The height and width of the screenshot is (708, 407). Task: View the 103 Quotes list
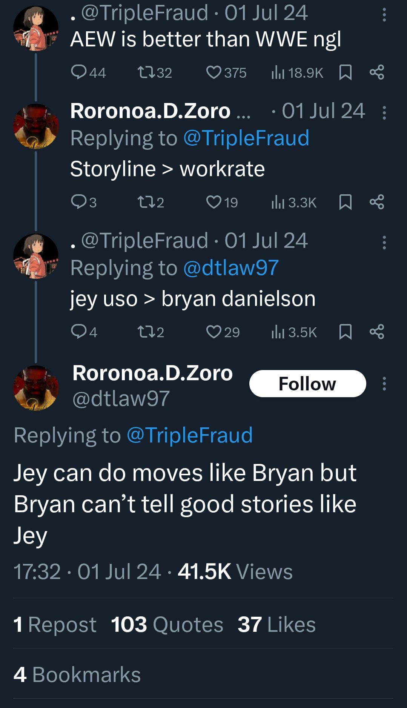tap(167, 624)
